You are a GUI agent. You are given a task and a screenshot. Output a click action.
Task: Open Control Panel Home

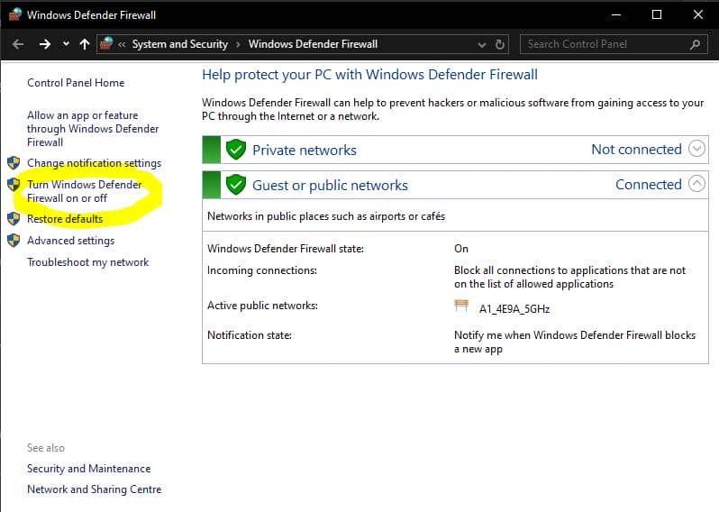point(76,83)
